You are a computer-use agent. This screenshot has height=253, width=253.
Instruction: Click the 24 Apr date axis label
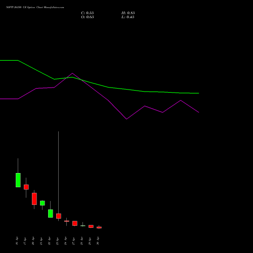click(x=65, y=241)
